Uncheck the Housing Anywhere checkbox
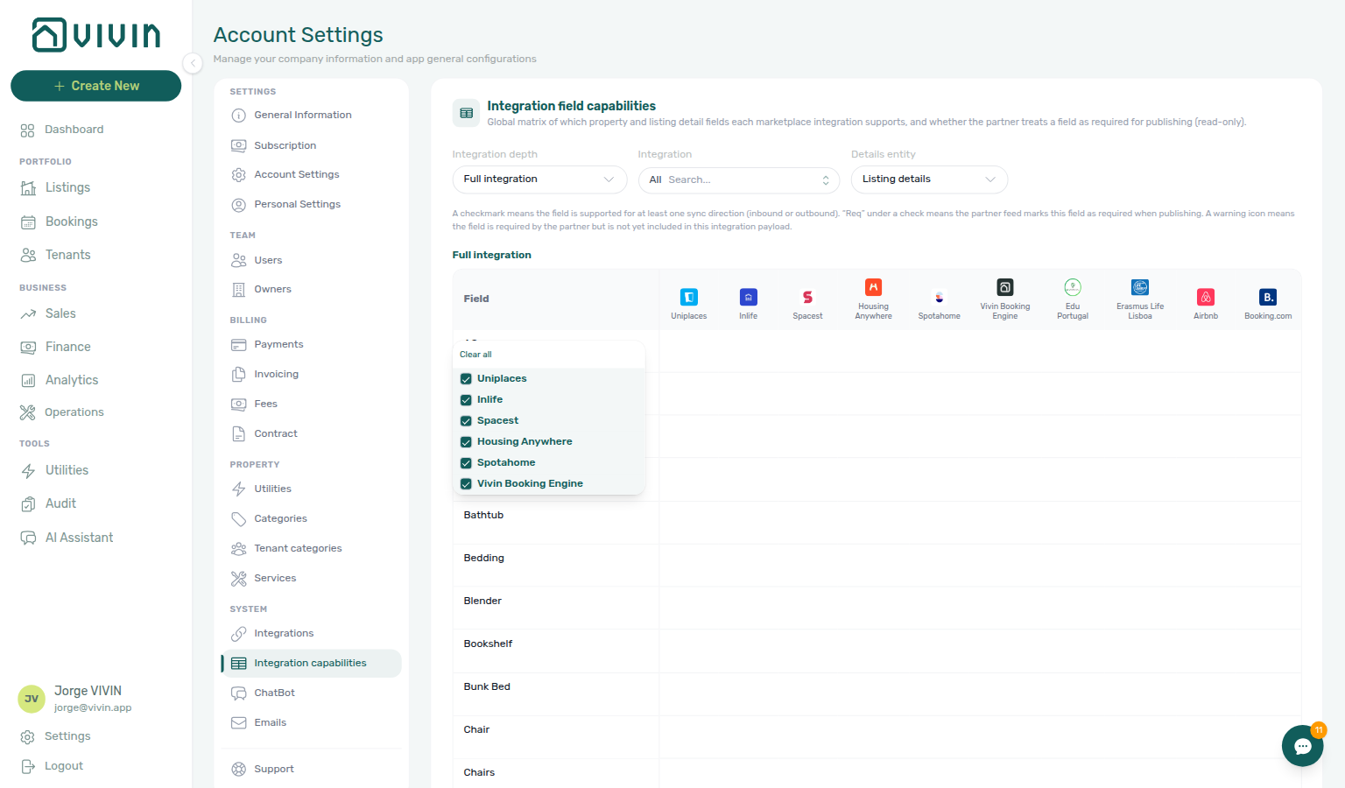This screenshot has width=1345, height=788. [466, 442]
